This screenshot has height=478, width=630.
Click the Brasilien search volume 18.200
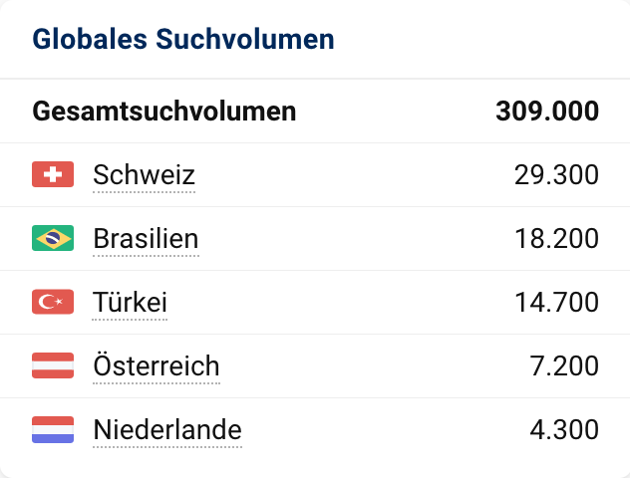(x=556, y=240)
